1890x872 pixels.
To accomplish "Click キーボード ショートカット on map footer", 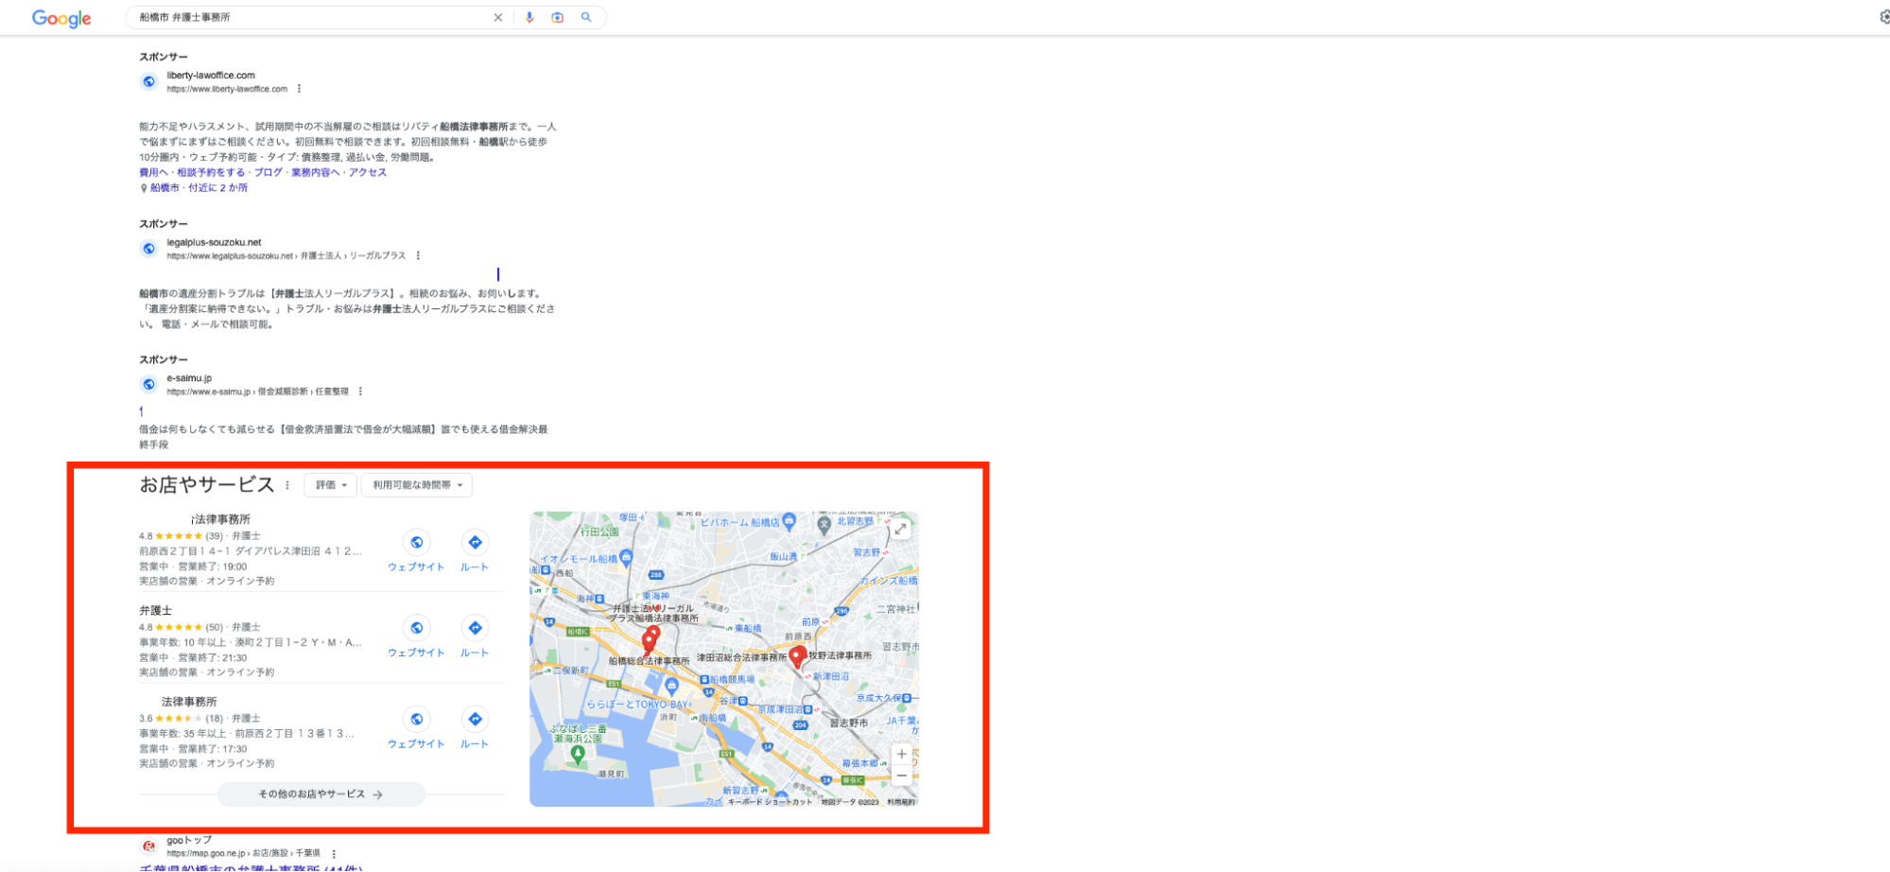I will click(x=770, y=802).
